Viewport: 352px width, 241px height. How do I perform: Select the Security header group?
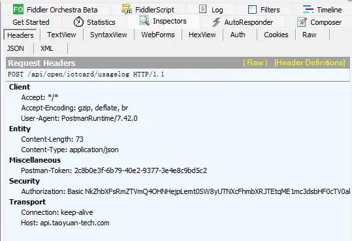coord(24,181)
